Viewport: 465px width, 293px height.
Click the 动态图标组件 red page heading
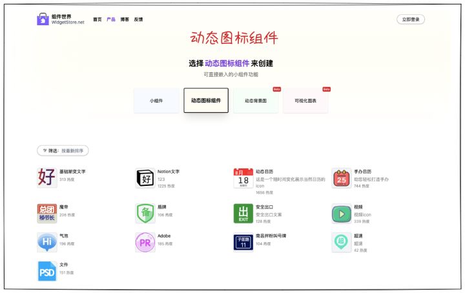(x=234, y=38)
